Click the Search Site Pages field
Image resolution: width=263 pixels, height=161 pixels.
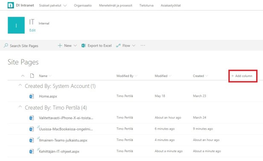[24, 45]
